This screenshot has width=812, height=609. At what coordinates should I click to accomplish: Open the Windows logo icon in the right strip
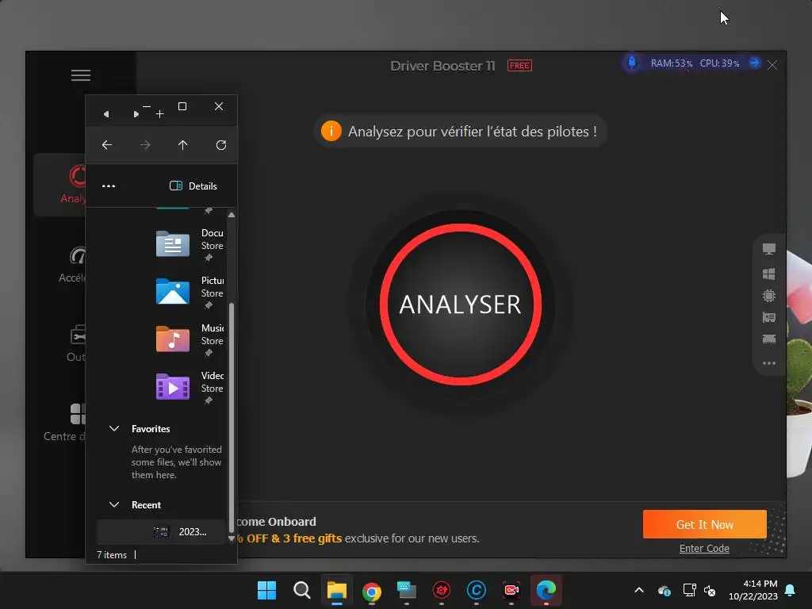(x=769, y=274)
